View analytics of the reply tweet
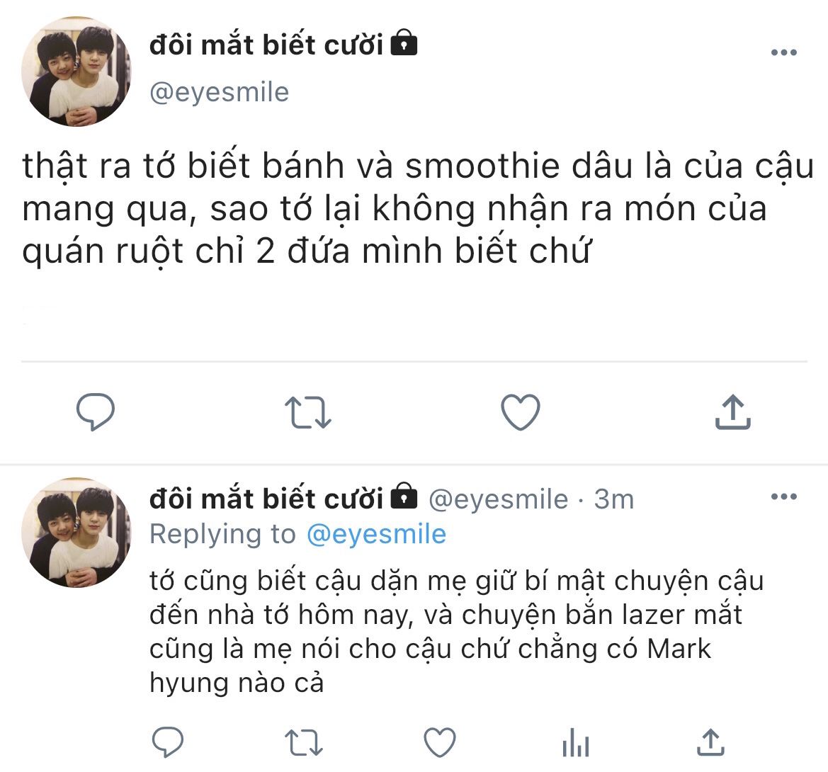The image size is (828, 772). pyautogui.click(x=576, y=742)
